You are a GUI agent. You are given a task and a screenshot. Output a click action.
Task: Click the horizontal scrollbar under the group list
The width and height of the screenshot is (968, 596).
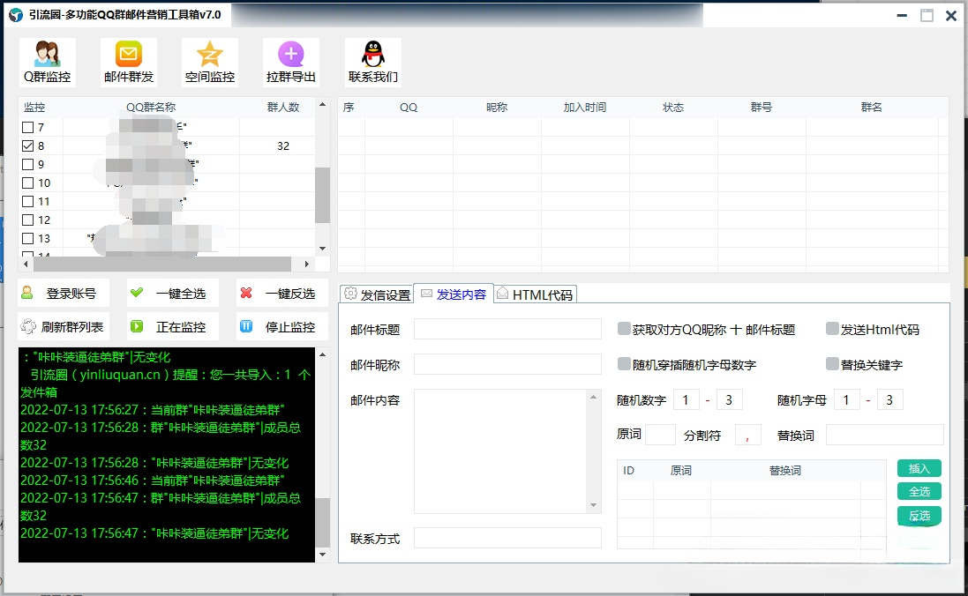164,264
